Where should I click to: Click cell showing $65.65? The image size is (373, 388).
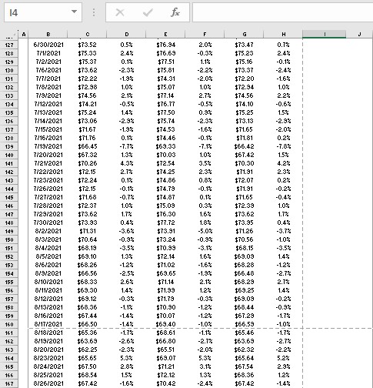pyautogui.click(x=88, y=358)
